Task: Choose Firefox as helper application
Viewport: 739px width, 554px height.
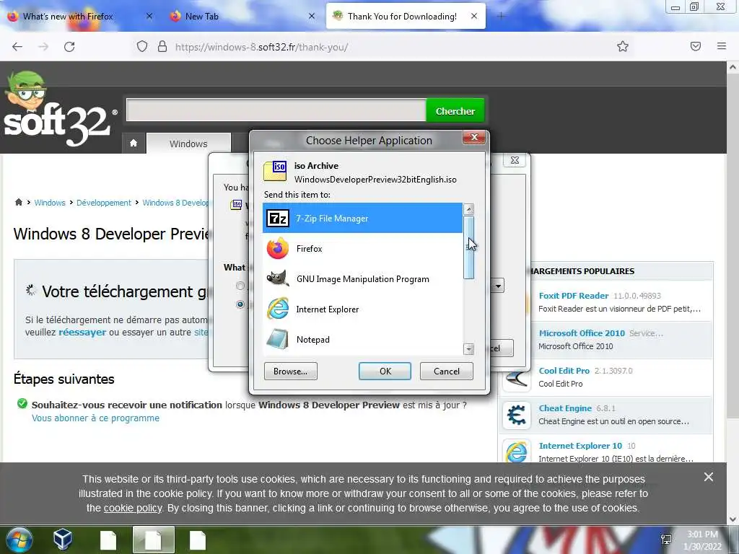Action: 362,249
